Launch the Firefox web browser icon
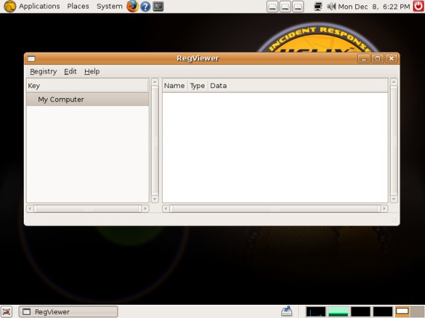Viewport: 425px width, 318px height. (x=132, y=7)
